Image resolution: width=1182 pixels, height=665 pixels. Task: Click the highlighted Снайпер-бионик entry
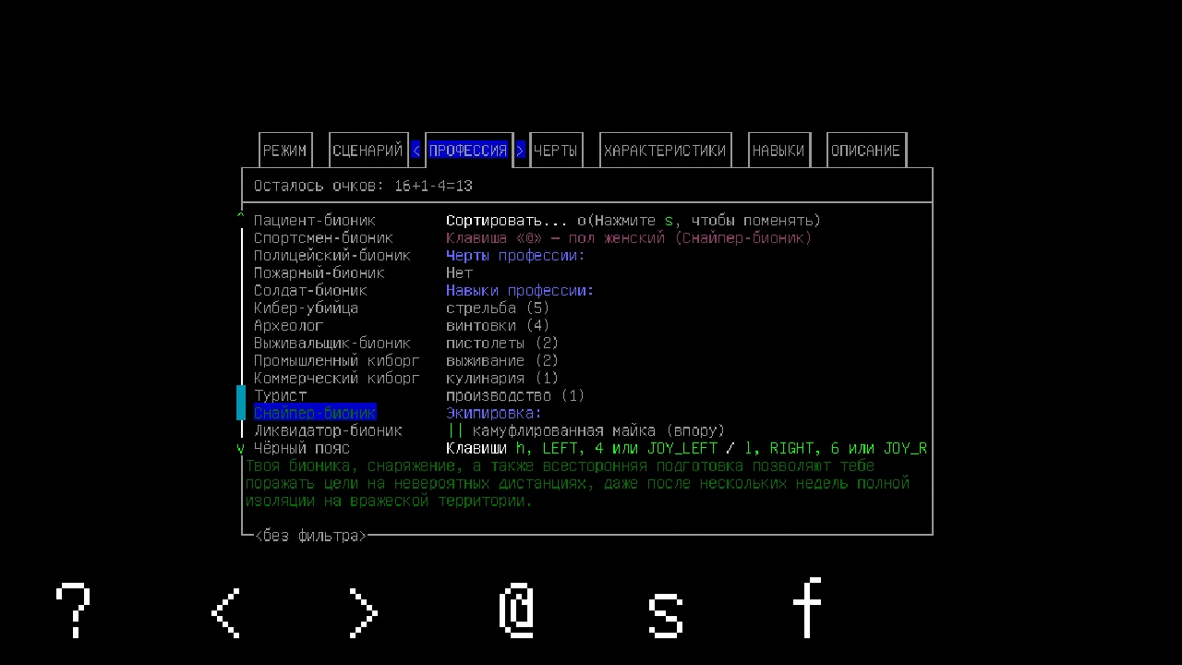(315, 414)
